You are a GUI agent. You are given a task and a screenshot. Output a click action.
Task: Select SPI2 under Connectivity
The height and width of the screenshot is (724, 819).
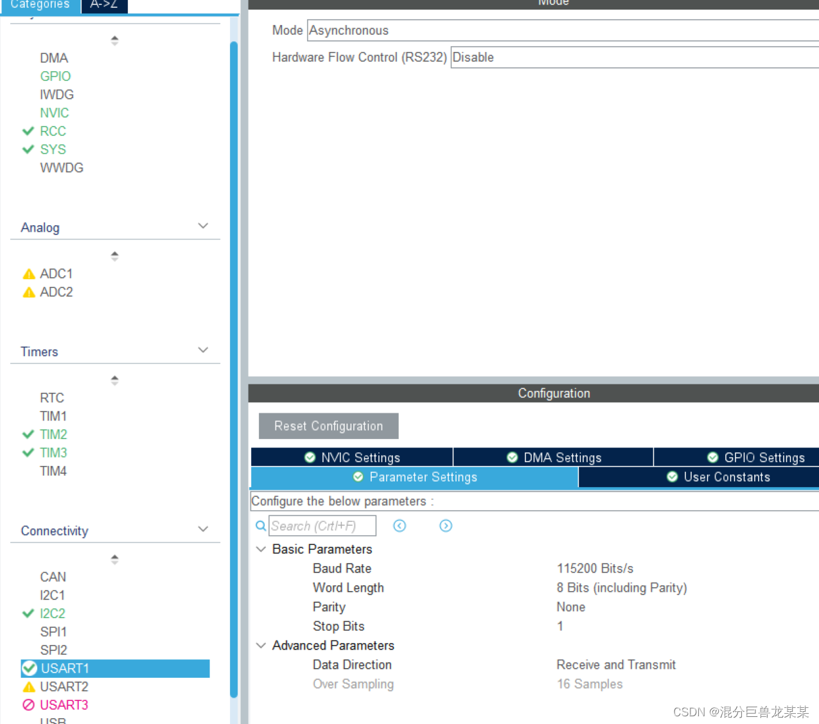point(53,650)
